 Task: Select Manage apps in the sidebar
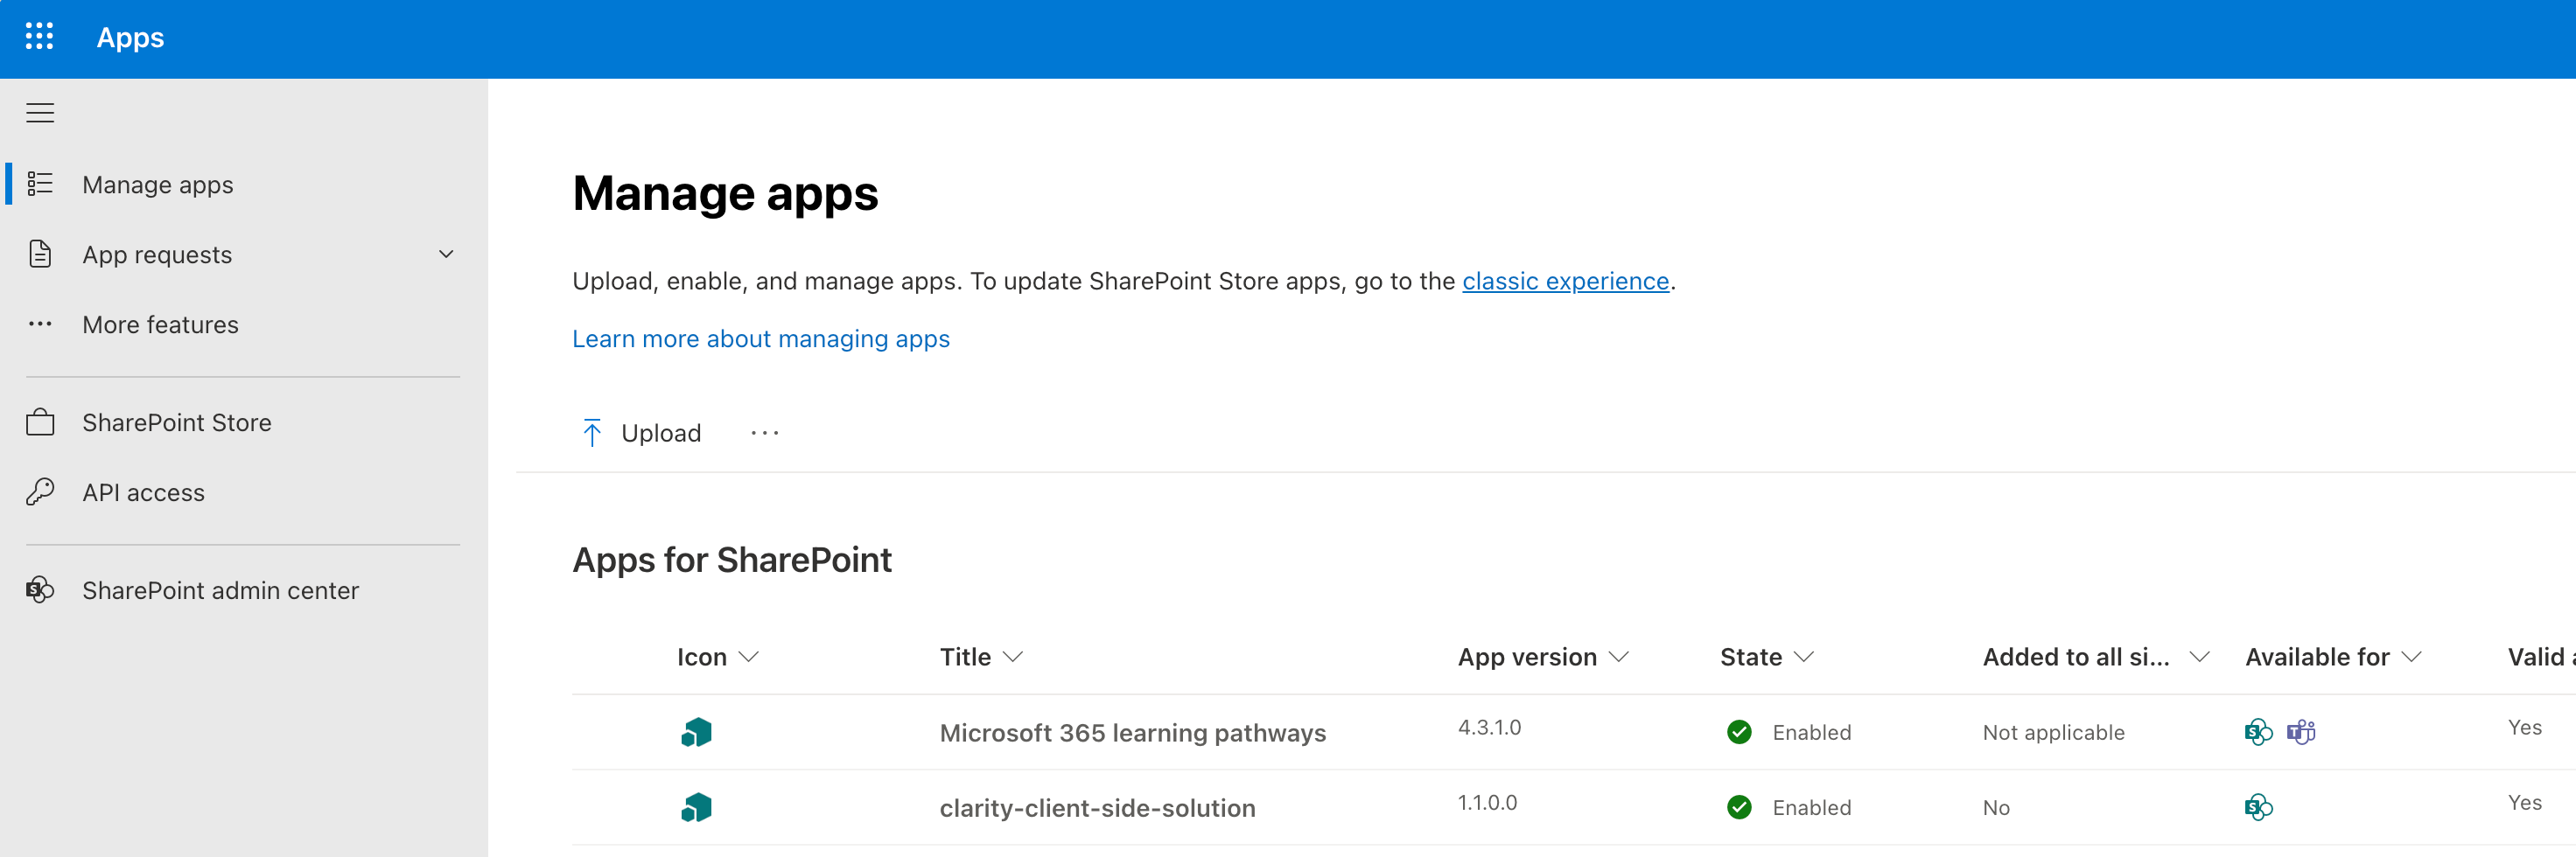[x=158, y=185]
